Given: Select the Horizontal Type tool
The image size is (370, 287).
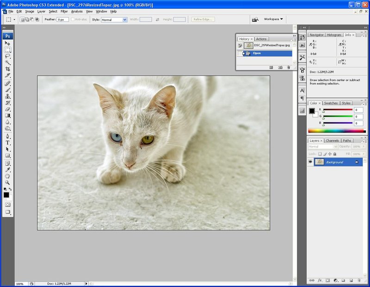Looking at the screenshot, I should point(7,143).
